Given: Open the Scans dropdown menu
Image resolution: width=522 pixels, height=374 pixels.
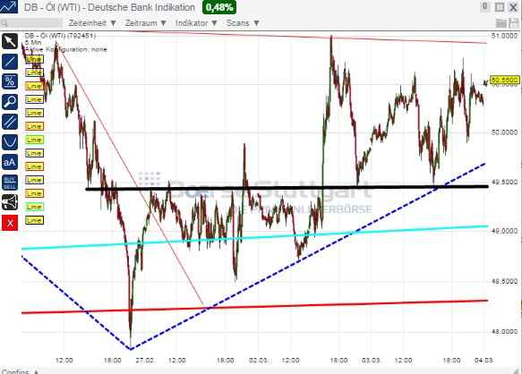Looking at the screenshot, I should tap(243, 23).
